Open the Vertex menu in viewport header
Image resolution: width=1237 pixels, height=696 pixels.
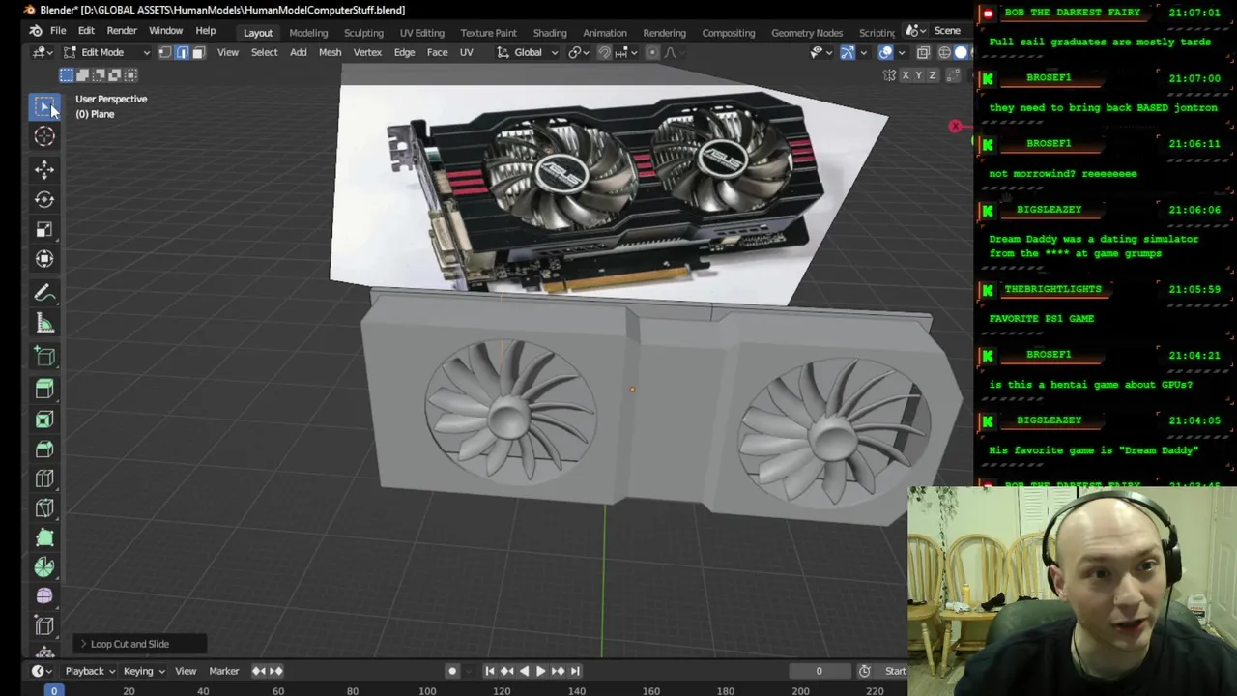point(367,52)
